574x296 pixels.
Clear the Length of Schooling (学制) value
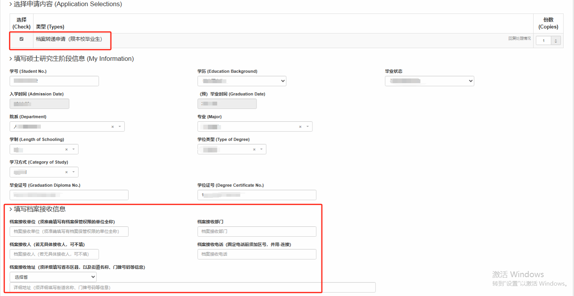pyautogui.click(x=66, y=149)
